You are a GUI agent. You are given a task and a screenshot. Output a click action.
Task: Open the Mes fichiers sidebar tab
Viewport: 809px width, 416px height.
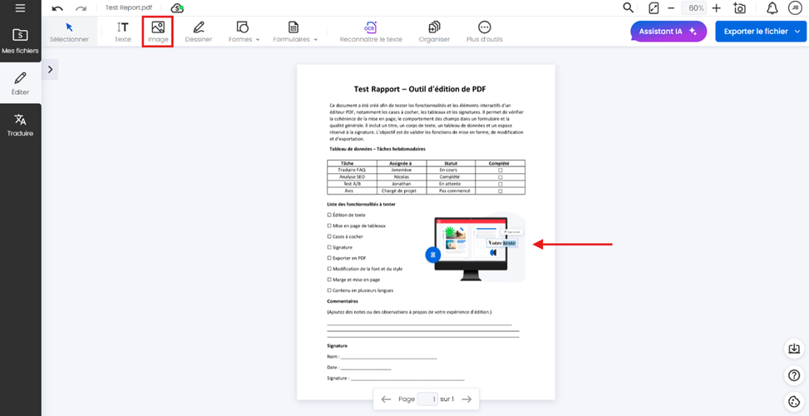point(20,41)
